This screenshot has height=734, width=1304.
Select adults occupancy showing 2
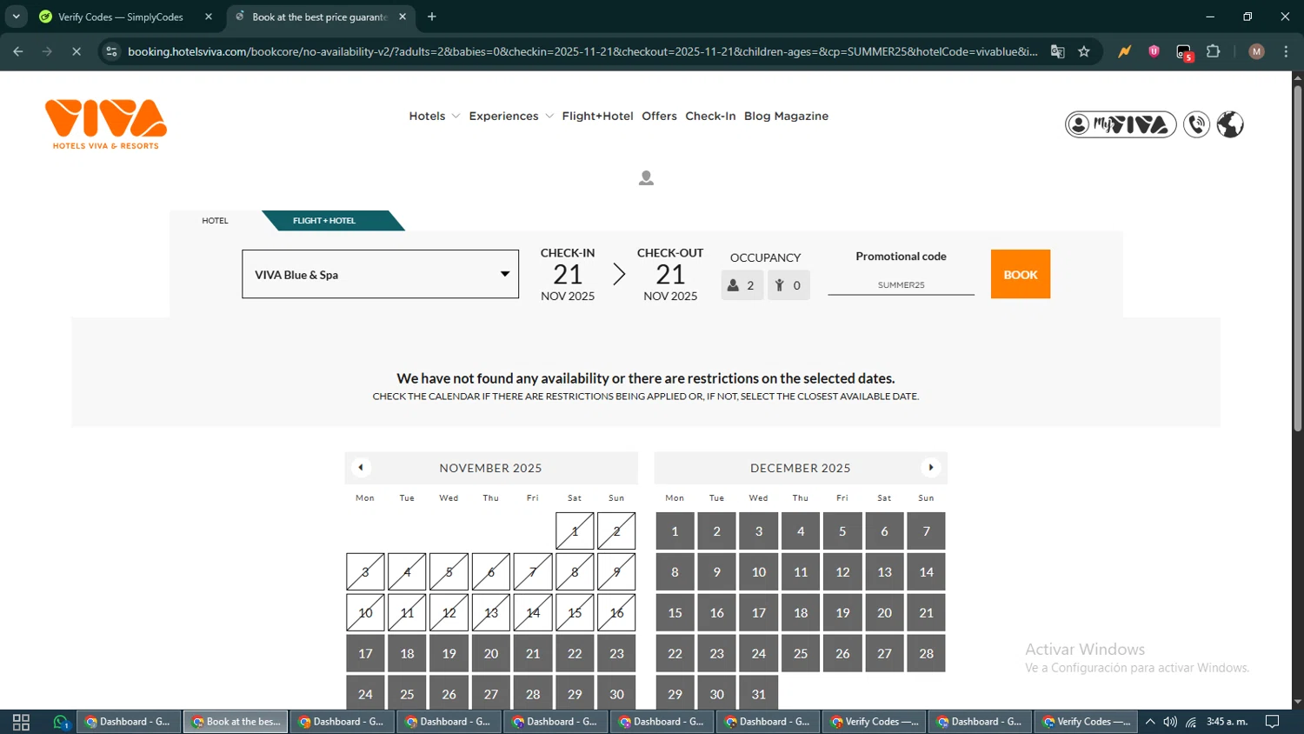pos(742,285)
